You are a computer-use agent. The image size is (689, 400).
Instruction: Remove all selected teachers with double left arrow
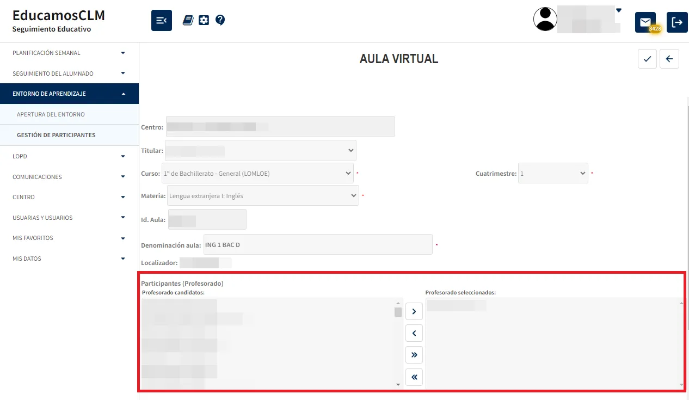(414, 377)
